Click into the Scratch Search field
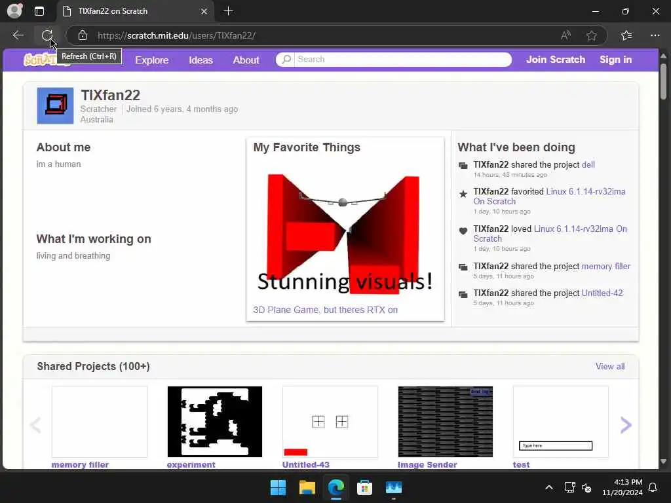This screenshot has height=503, width=671. [402, 60]
